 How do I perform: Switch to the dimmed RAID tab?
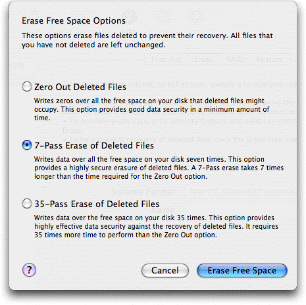click(235, 59)
